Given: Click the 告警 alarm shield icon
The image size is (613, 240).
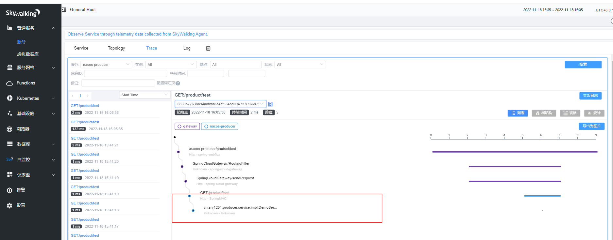Looking at the screenshot, I should tap(10, 190).
